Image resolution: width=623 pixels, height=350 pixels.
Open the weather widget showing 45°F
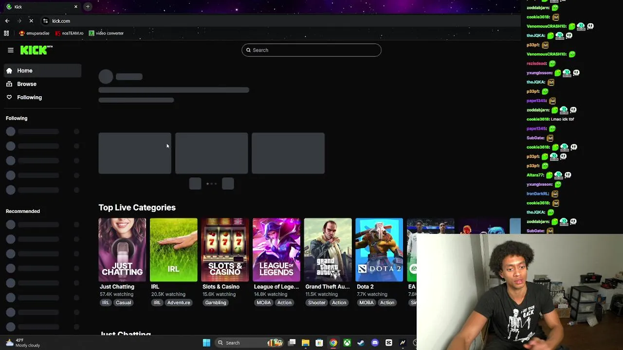tap(23, 343)
